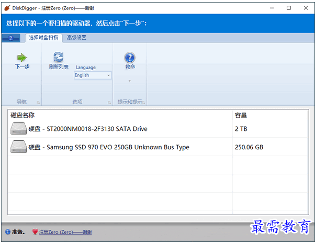Click the DiskDigger app icon in the title bar
This screenshot has height=243, width=315.
pyautogui.click(x=7, y=8)
